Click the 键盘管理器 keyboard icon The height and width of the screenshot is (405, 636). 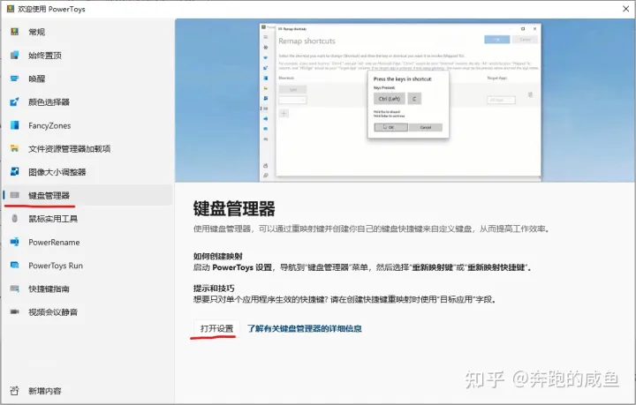tap(15, 195)
